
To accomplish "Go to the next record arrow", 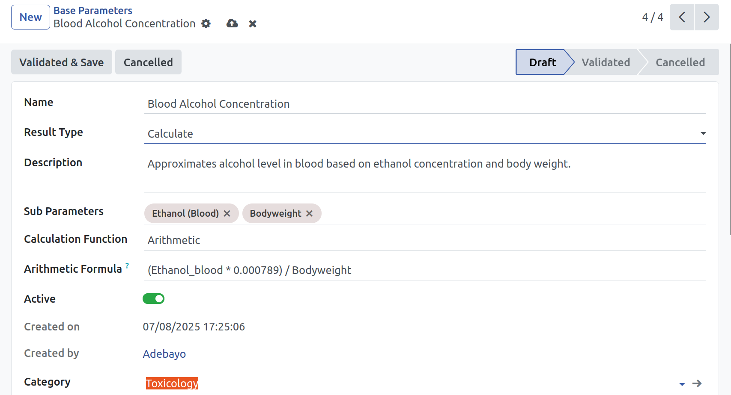I will (x=707, y=17).
